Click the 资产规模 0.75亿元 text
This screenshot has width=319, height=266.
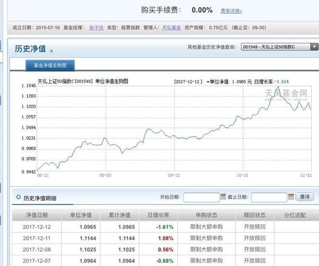(206, 28)
